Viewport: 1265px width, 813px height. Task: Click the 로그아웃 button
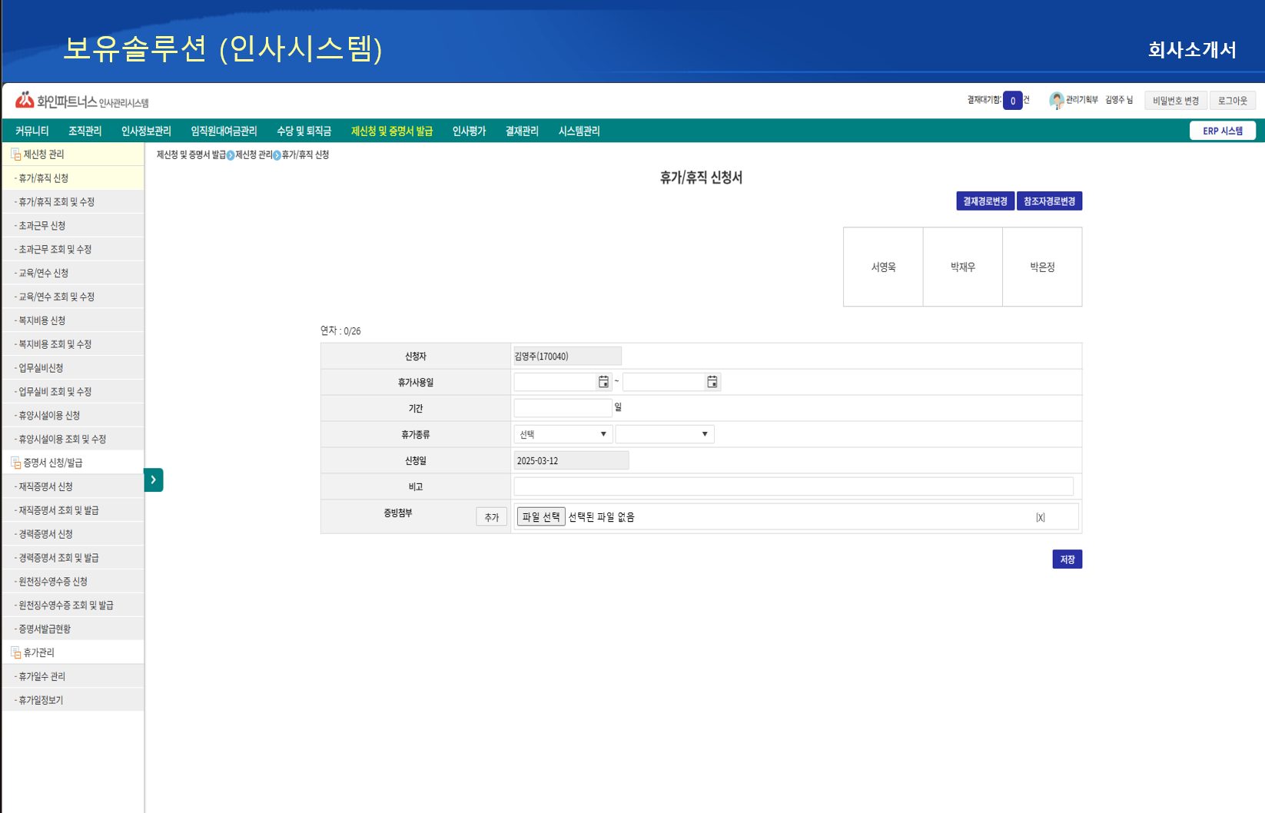tap(1233, 100)
